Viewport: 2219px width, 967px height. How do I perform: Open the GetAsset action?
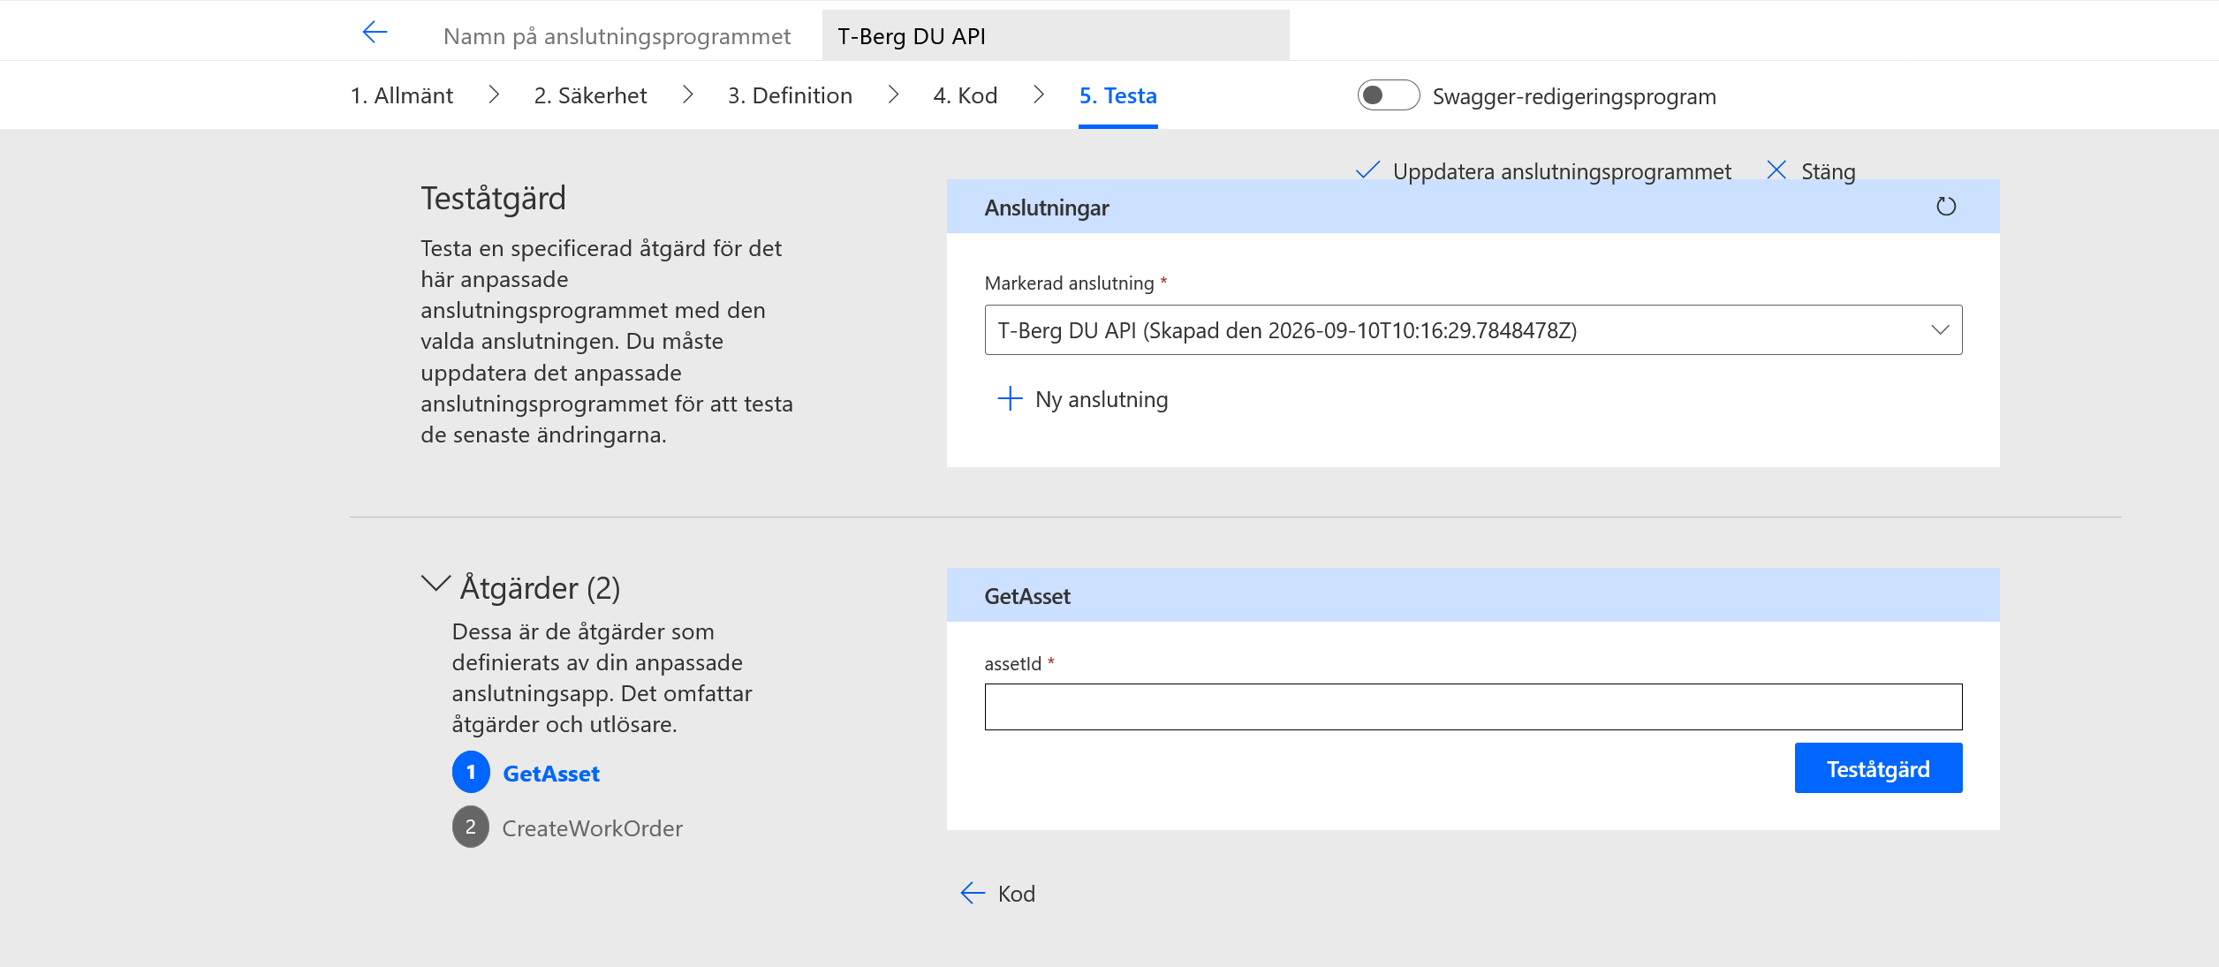click(551, 774)
